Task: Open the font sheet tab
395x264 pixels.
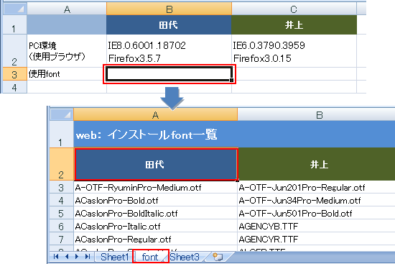Action: coord(150,257)
